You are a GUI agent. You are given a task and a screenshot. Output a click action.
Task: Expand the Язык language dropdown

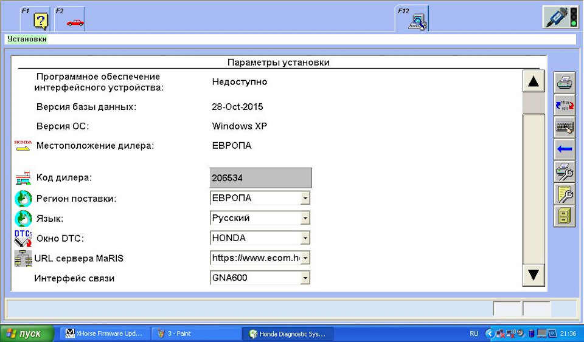pyautogui.click(x=305, y=218)
